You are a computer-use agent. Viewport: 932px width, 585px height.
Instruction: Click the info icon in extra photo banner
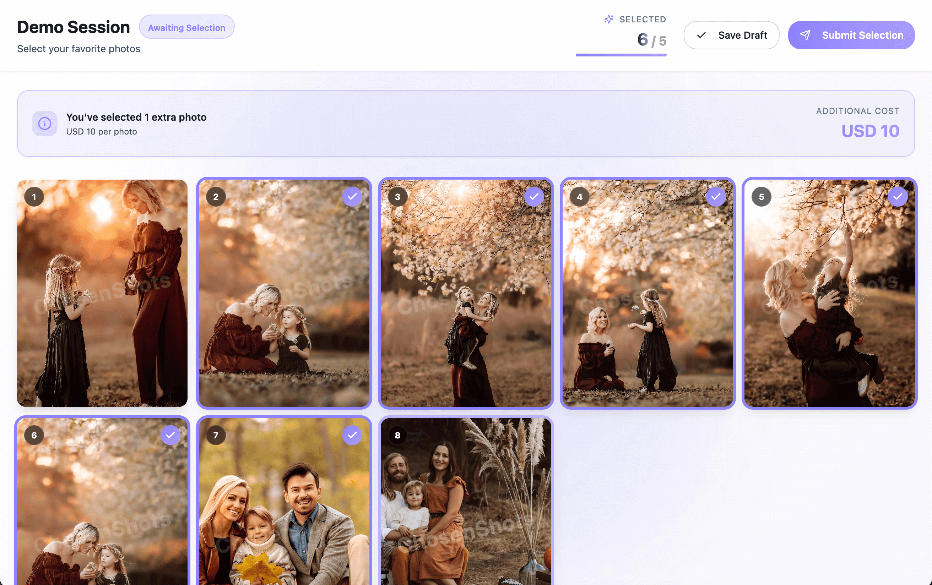(44, 124)
